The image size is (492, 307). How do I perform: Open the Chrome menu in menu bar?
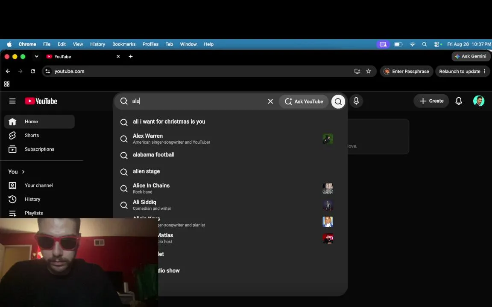coord(27,44)
